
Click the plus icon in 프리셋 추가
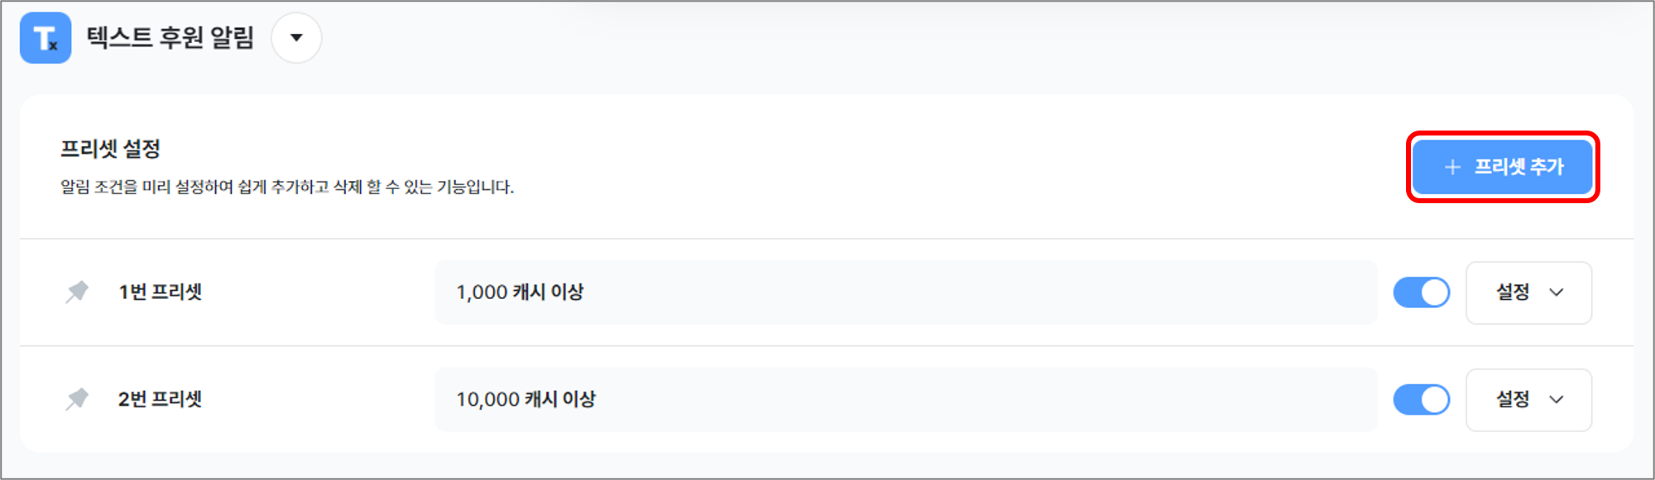coord(1452,167)
